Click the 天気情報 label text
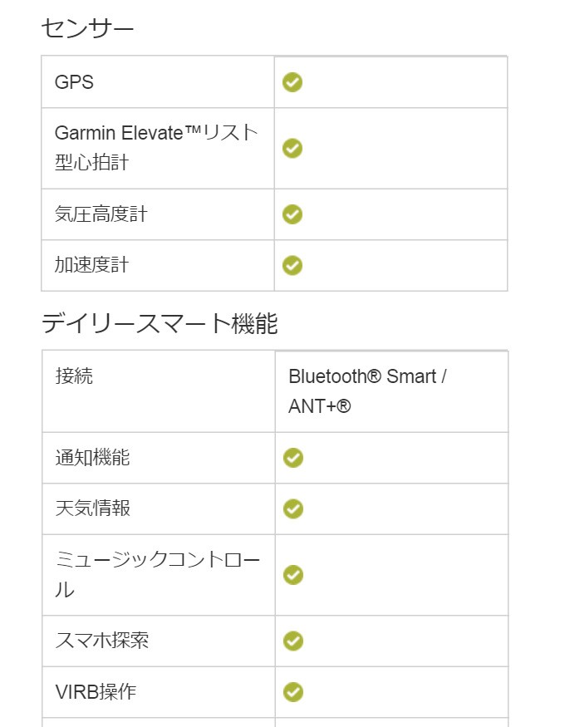This screenshot has height=727, width=565. tap(92, 508)
